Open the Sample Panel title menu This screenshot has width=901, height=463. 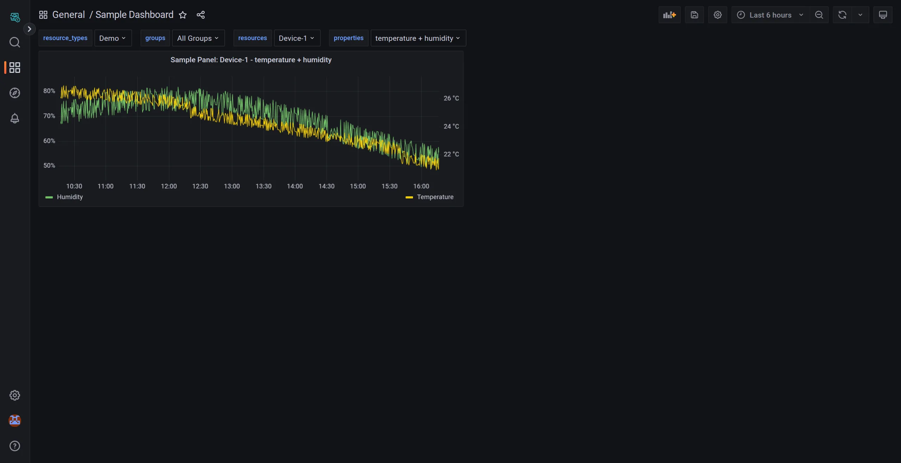[x=251, y=60]
